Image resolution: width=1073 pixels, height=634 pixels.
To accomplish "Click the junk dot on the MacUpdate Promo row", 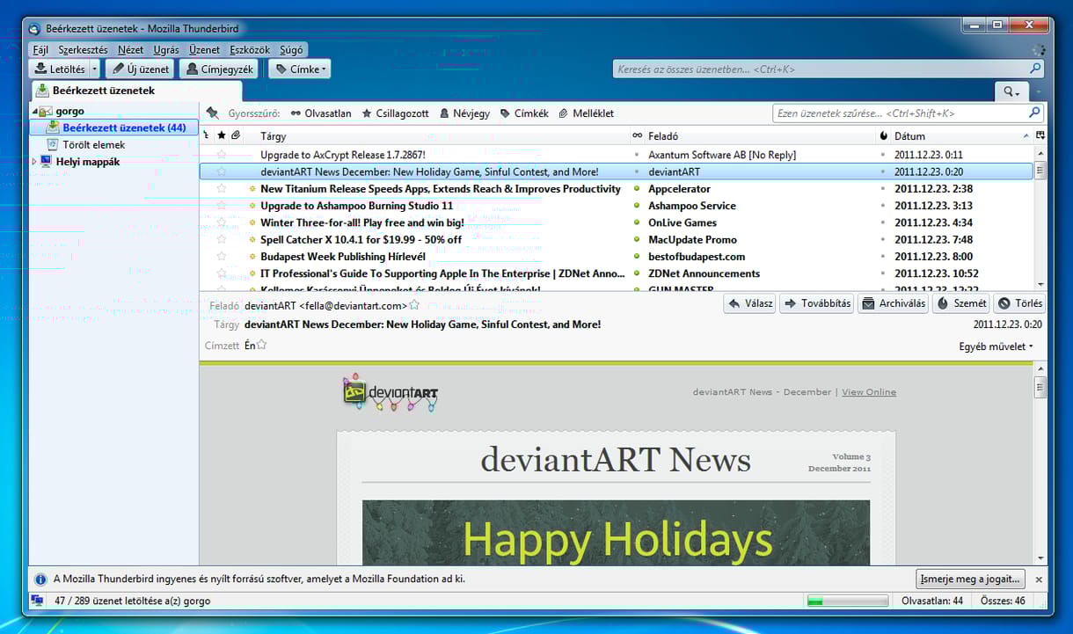I will (884, 239).
